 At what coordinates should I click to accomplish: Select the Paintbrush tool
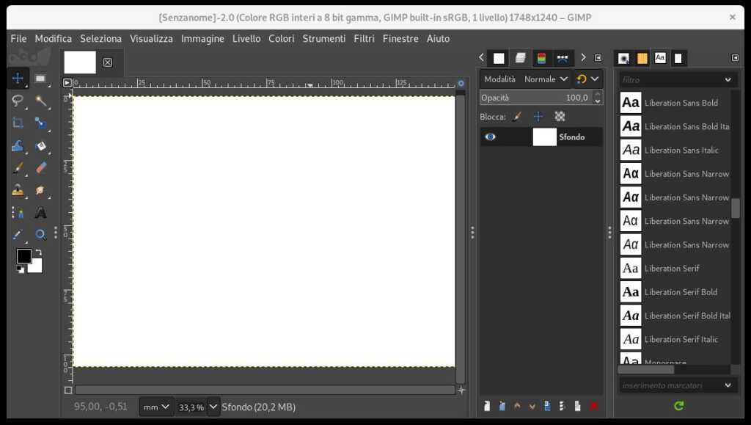(x=18, y=167)
